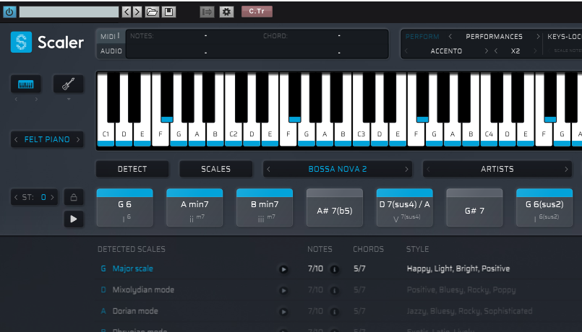582x332 pixels.
Task: Save preset with floppy disk icon
Action: click(x=168, y=12)
